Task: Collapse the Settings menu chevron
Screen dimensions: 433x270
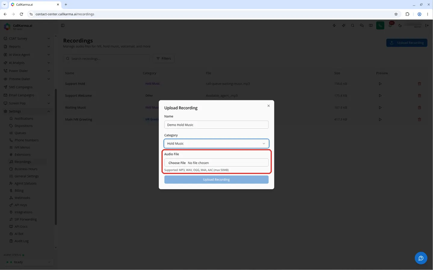Action: point(49,111)
